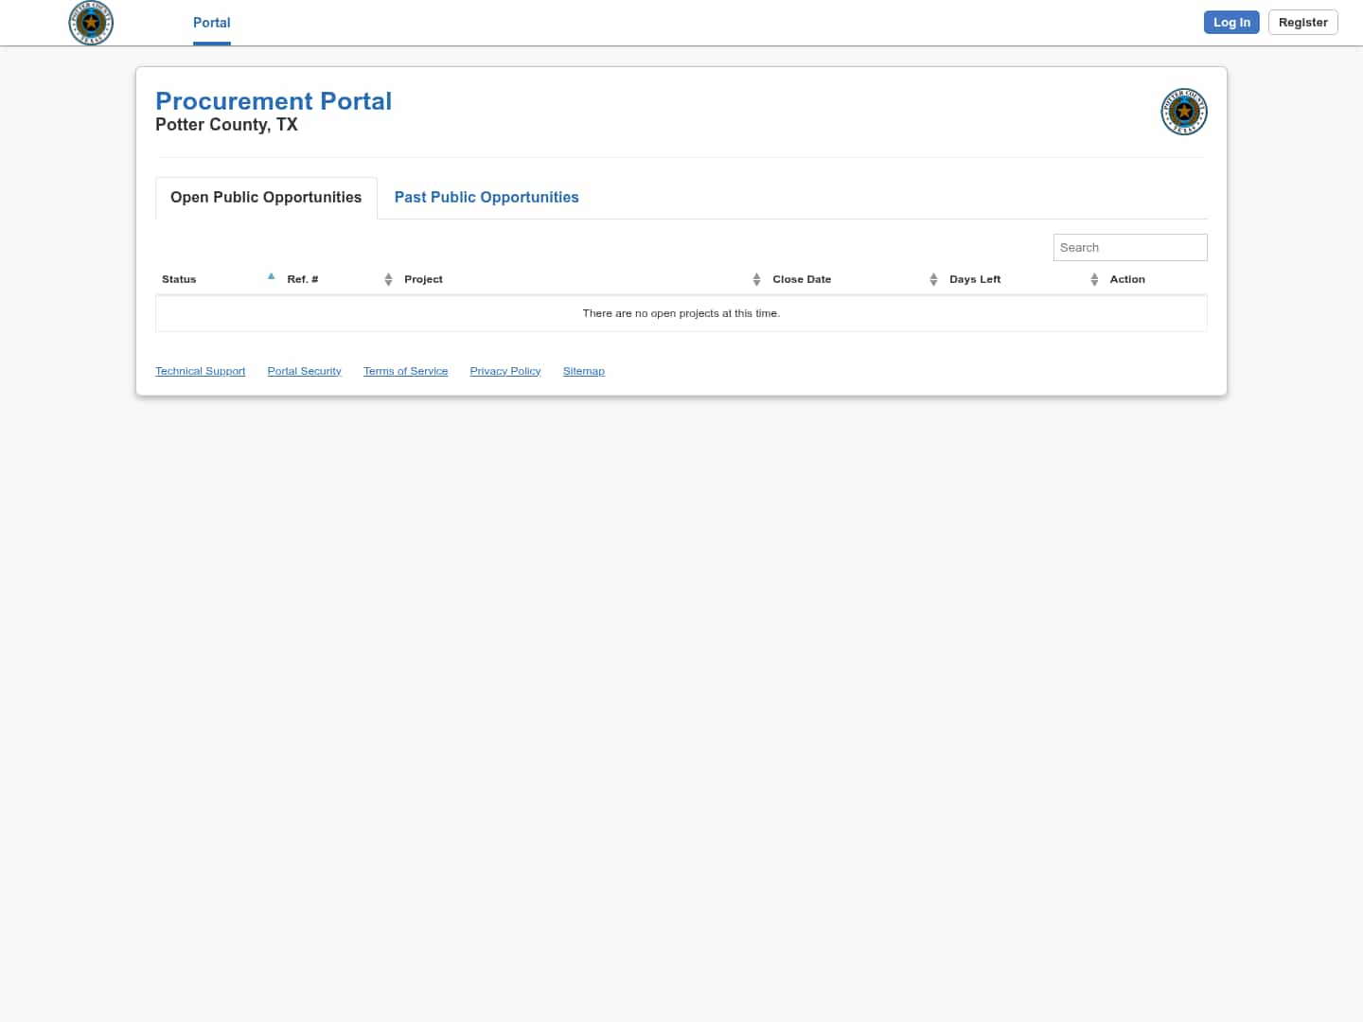Image resolution: width=1363 pixels, height=1022 pixels.
Task: Open the Sitemap link
Action: (x=584, y=371)
